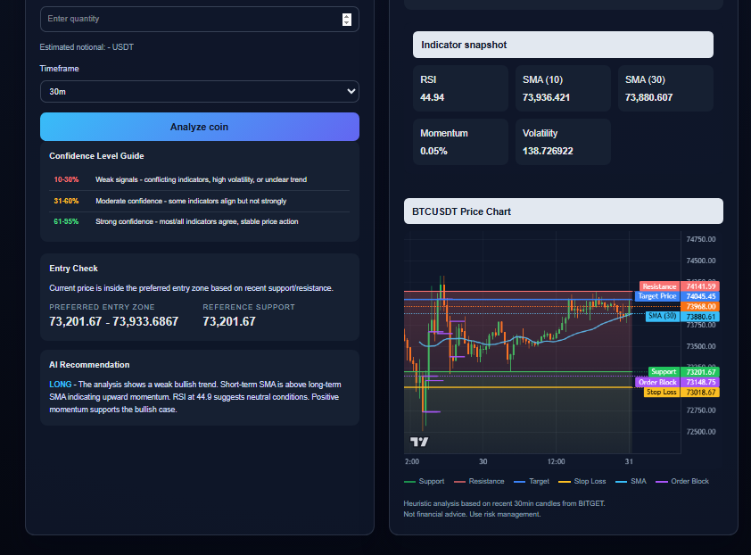
Task: Click the SMA (30) 73,880.607 card
Action: point(665,88)
